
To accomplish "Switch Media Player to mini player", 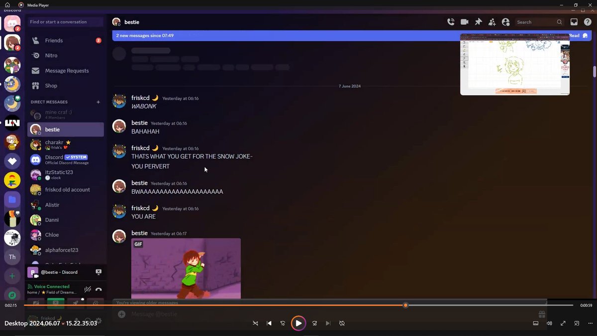I will (577, 323).
